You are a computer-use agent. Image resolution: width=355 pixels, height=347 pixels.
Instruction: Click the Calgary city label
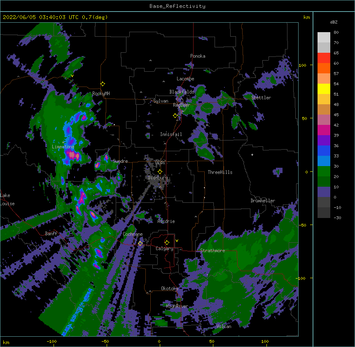[164, 249]
